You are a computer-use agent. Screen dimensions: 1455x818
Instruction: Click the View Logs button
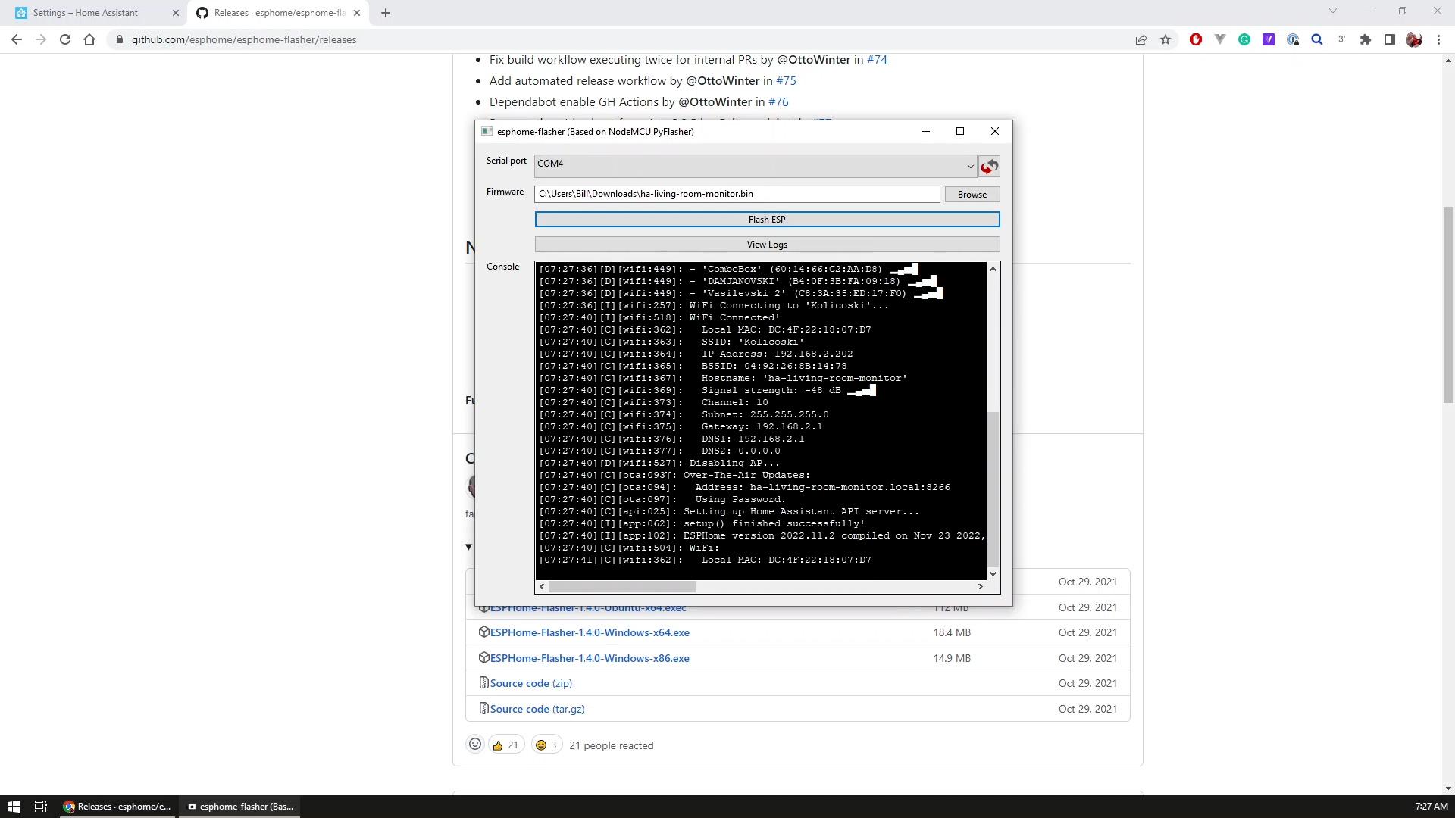767,245
